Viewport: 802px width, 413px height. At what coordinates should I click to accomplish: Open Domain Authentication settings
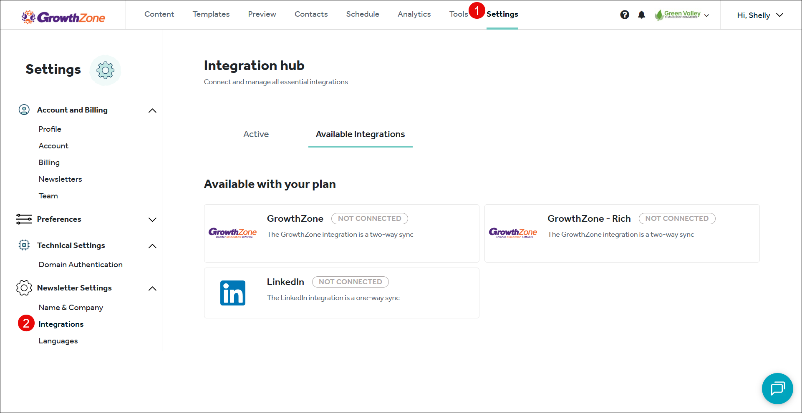pos(81,264)
